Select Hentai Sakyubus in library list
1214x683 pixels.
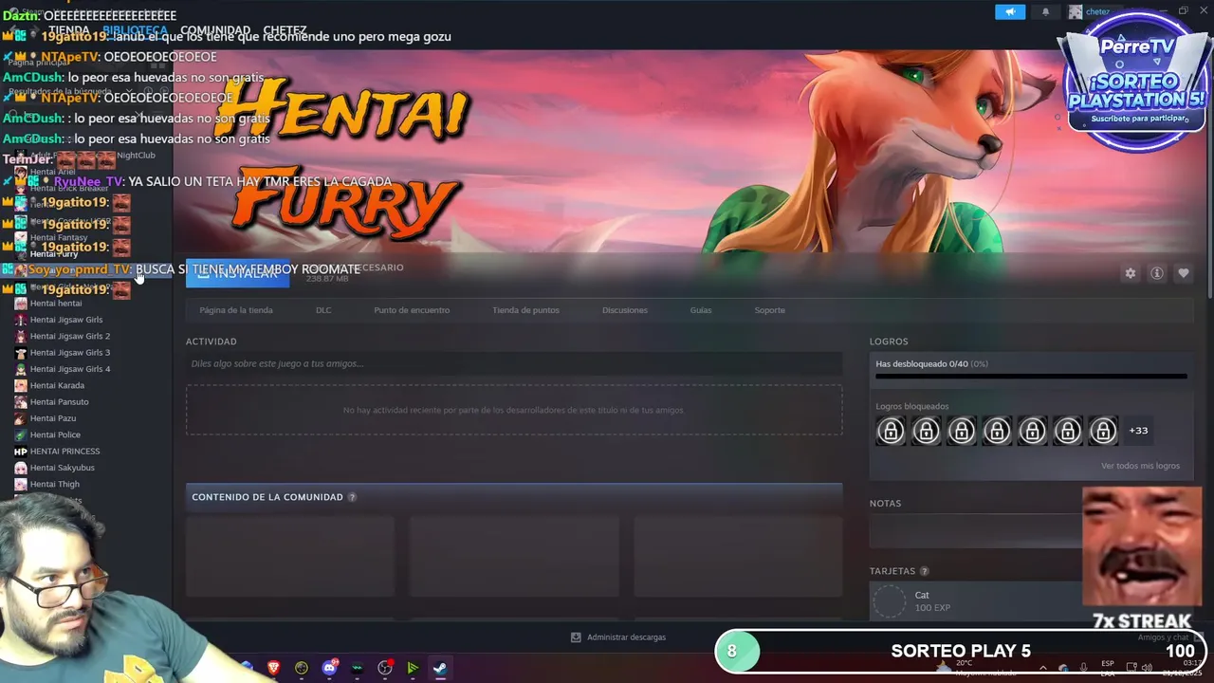click(63, 468)
